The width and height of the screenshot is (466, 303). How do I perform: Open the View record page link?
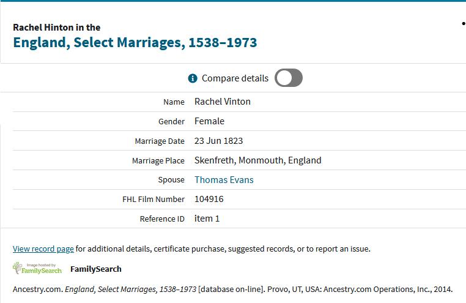pyautogui.click(x=43, y=249)
